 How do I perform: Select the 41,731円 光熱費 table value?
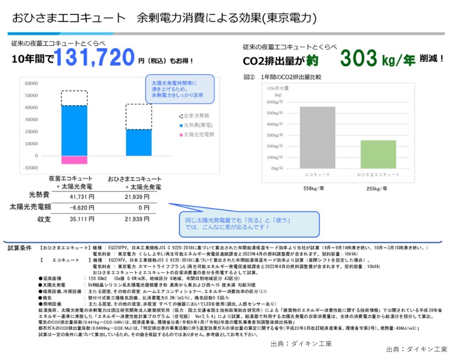(82, 197)
